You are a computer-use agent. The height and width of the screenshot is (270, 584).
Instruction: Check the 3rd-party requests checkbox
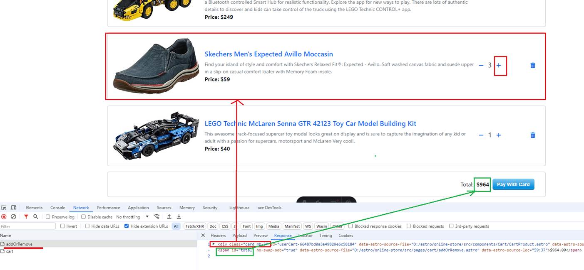(x=451, y=226)
